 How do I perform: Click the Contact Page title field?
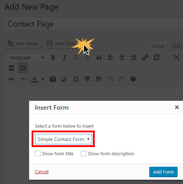[94, 24]
